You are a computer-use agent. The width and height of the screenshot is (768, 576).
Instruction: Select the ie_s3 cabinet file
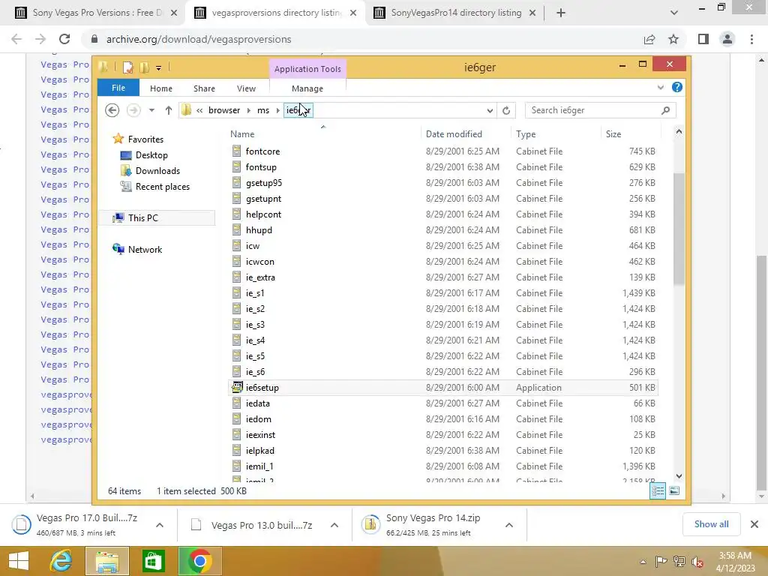[x=255, y=325]
